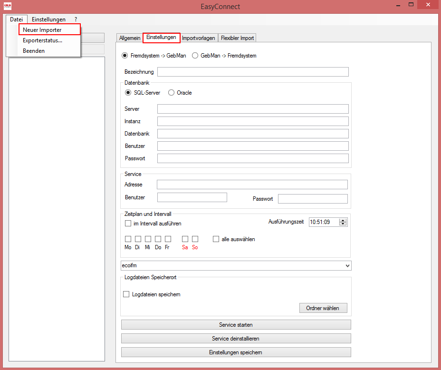Screen dimensions: 441x370
Task: Open the Flexibler Import tab
Action: 237,38
